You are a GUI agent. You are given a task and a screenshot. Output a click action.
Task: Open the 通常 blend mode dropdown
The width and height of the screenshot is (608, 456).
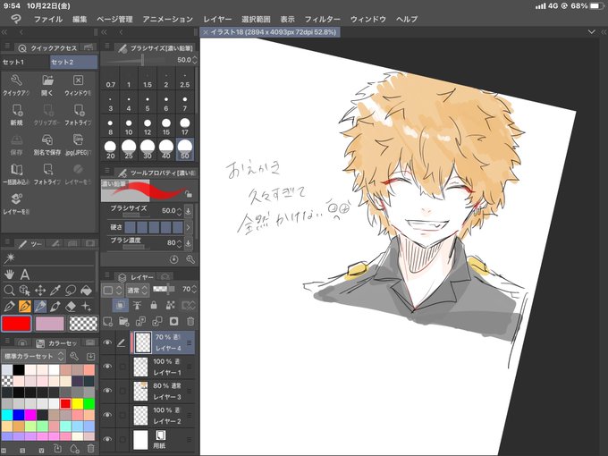coord(138,290)
